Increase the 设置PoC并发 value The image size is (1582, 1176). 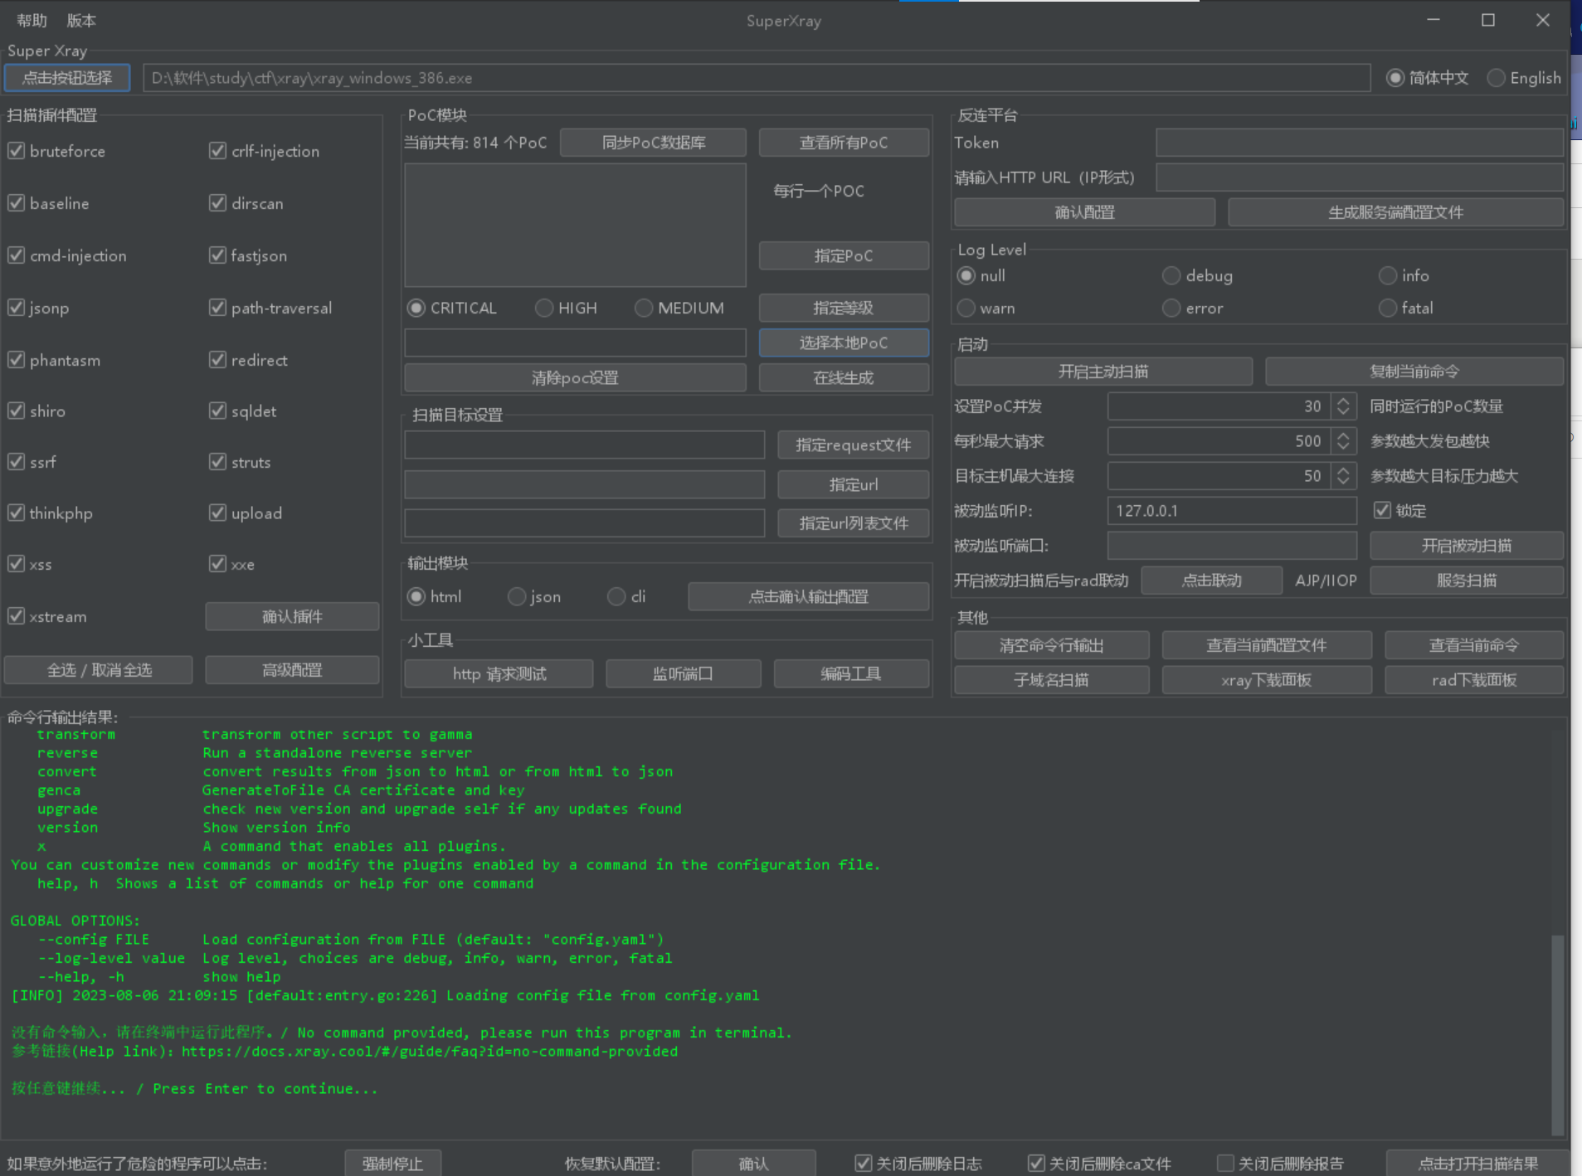(1343, 401)
